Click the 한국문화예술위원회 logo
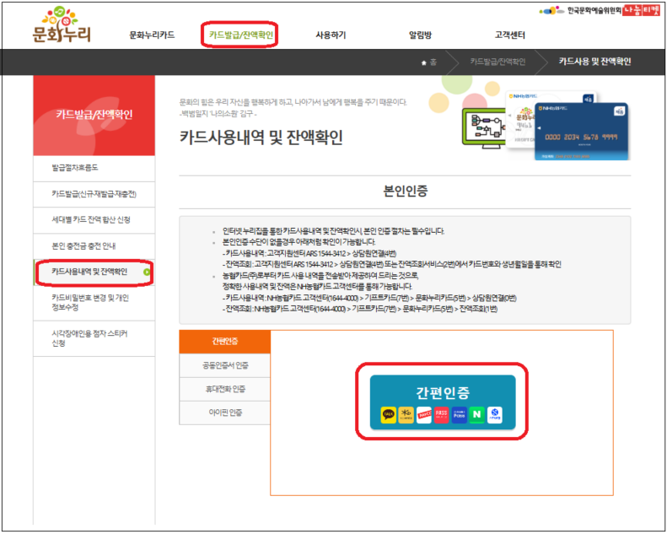Image resolution: width=667 pixels, height=534 pixels. tap(580, 11)
